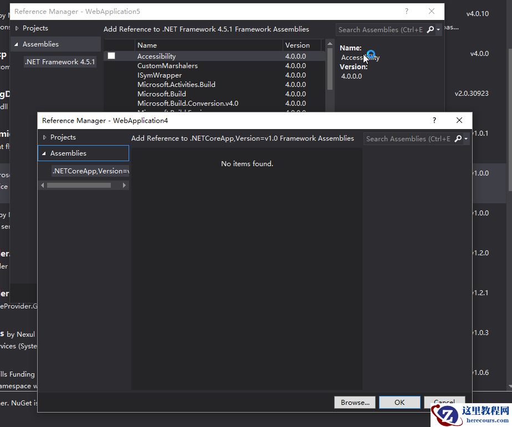Select the .NET Framework 4.5.1 tree item
This screenshot has height=427, width=512.
(x=60, y=61)
